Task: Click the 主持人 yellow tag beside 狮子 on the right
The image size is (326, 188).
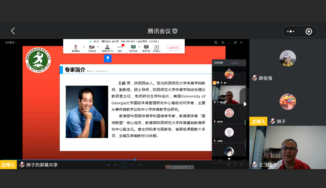Action: tap(258, 121)
